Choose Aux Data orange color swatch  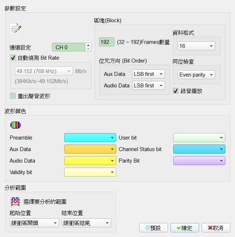click(x=90, y=149)
